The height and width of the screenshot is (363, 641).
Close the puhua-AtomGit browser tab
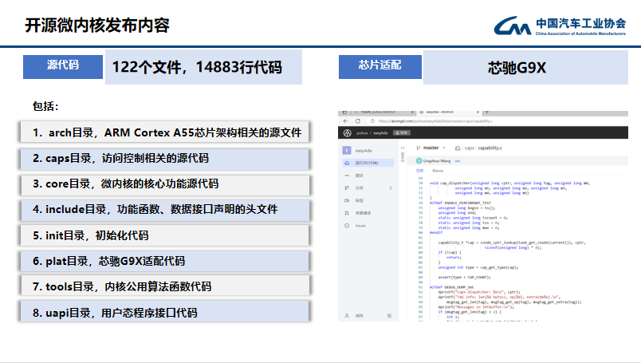(x=412, y=112)
